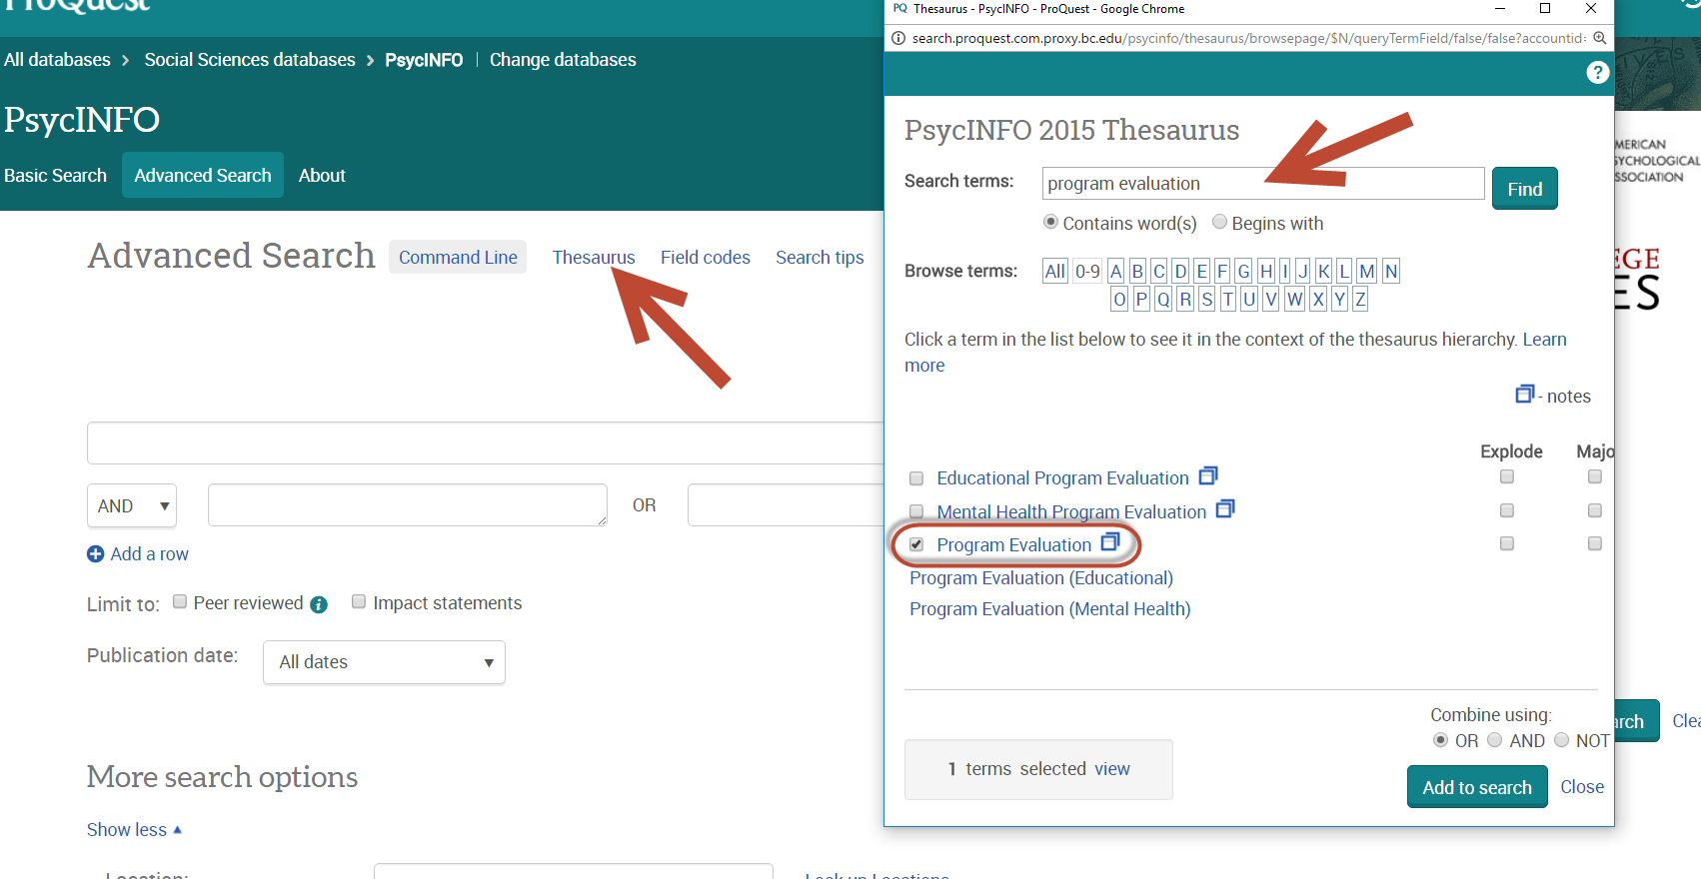
Task: Click Change databases link
Action: [563, 60]
